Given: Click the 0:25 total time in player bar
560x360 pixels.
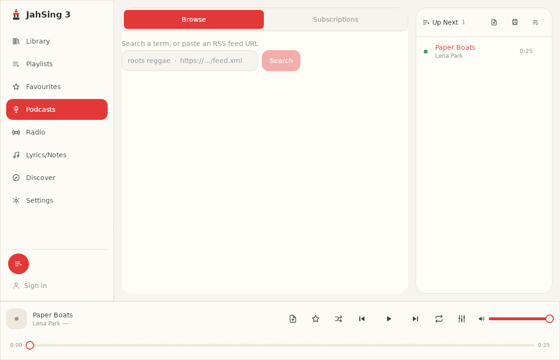Looking at the screenshot, I should [x=544, y=345].
